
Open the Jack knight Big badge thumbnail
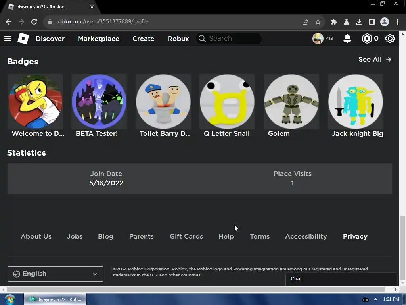click(x=356, y=102)
